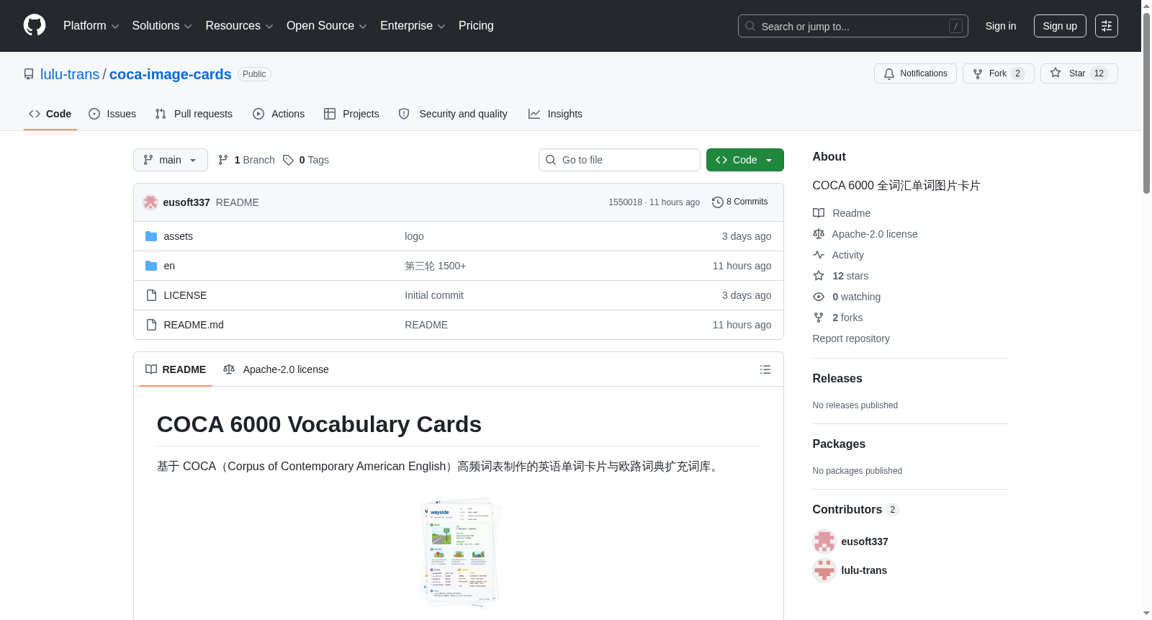Click the GitHub logo icon
This screenshot has height=620, width=1152.
[35, 25]
